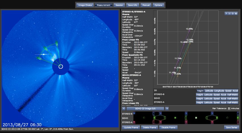Click the 11.03Rs data point label
This screenshot has height=133, width=242.
(177, 74)
